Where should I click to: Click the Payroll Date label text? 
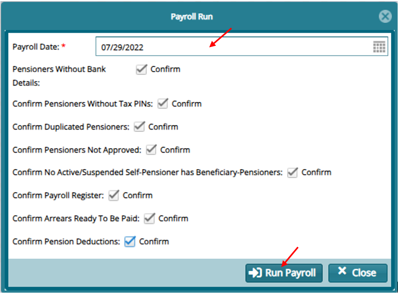[x=36, y=47]
